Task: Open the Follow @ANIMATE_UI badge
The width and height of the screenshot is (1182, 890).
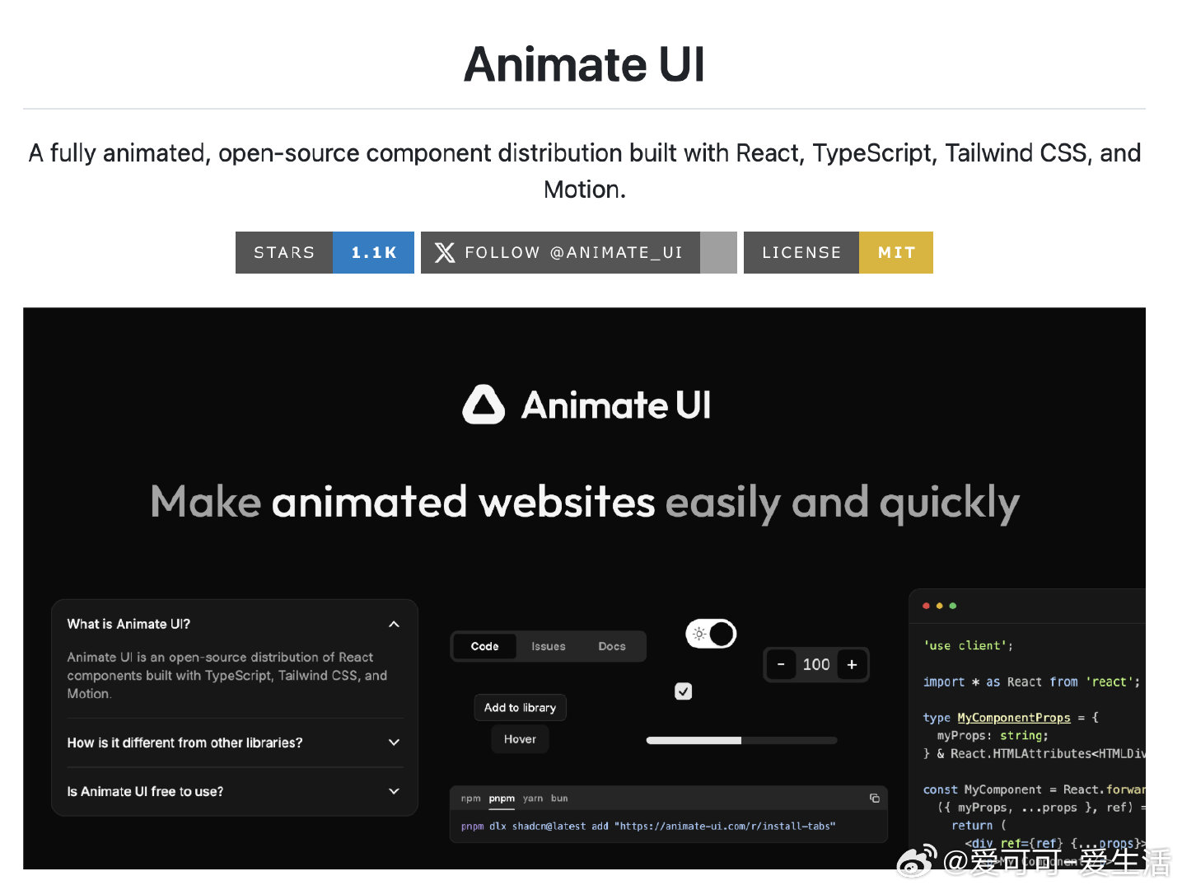Action: click(579, 252)
